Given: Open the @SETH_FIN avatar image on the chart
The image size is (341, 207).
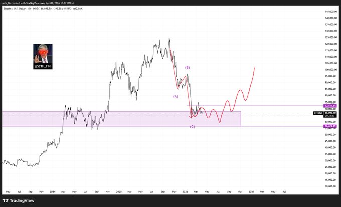Looking at the screenshot, I should pos(43,57).
